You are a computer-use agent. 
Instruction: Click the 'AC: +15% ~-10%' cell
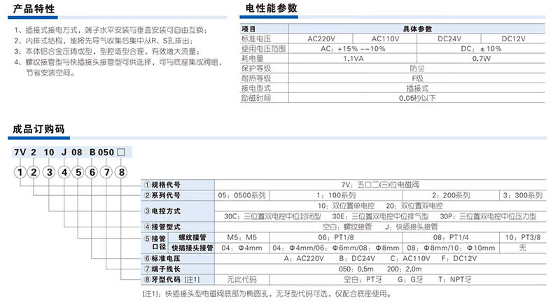coord(353,49)
